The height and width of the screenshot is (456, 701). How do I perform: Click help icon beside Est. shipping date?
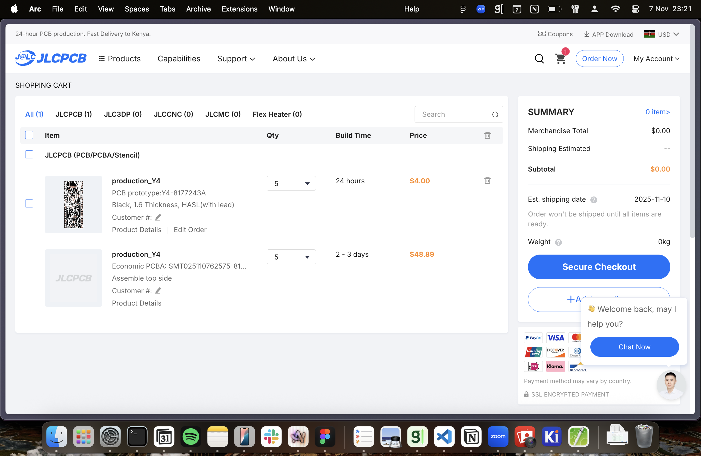(593, 200)
